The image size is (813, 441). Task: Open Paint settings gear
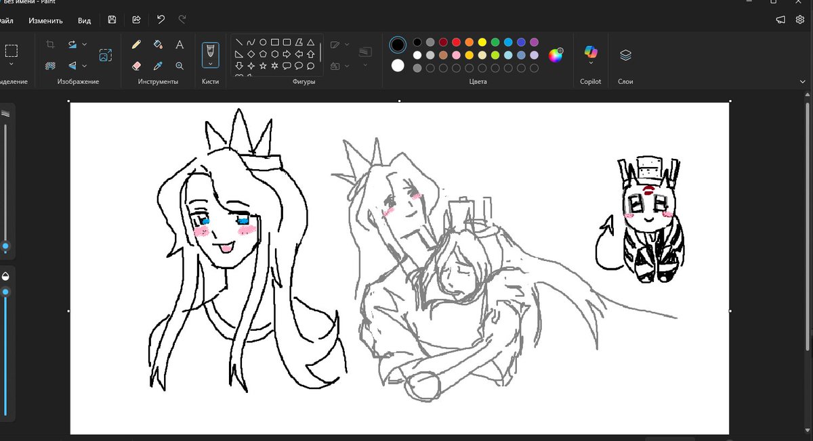[x=799, y=20]
